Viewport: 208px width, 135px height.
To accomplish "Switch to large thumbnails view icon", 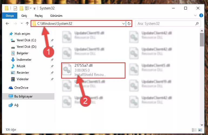I will pos(200,130).
